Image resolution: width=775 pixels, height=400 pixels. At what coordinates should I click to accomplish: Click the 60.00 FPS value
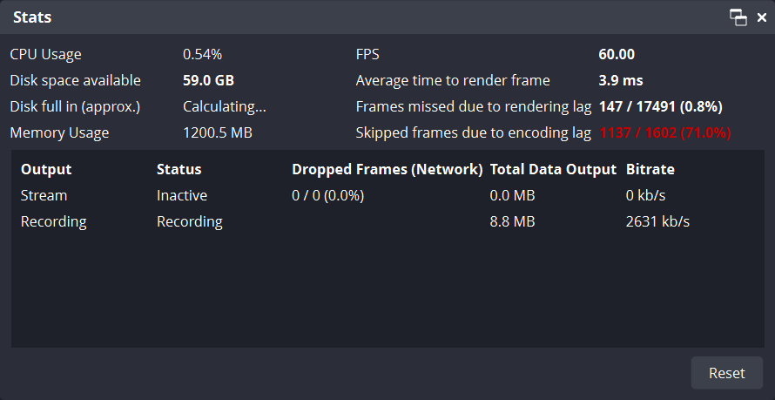pyautogui.click(x=617, y=54)
